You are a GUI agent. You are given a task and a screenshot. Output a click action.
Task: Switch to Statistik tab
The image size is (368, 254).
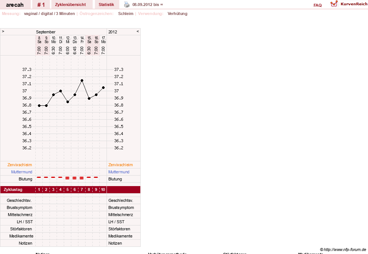tap(106, 5)
